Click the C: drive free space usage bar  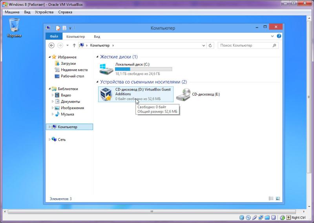(143, 69)
